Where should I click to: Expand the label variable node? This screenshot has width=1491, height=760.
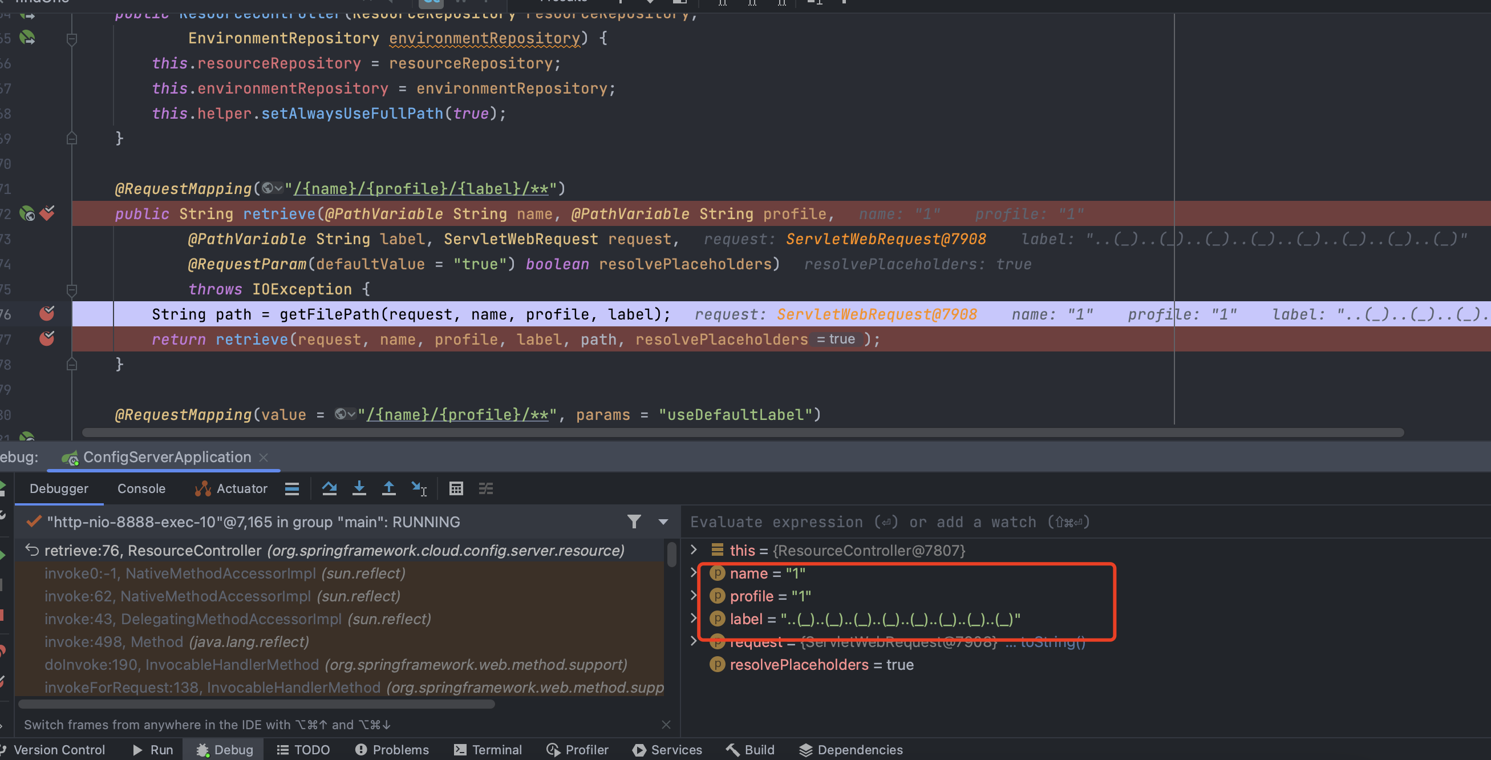[x=694, y=618]
